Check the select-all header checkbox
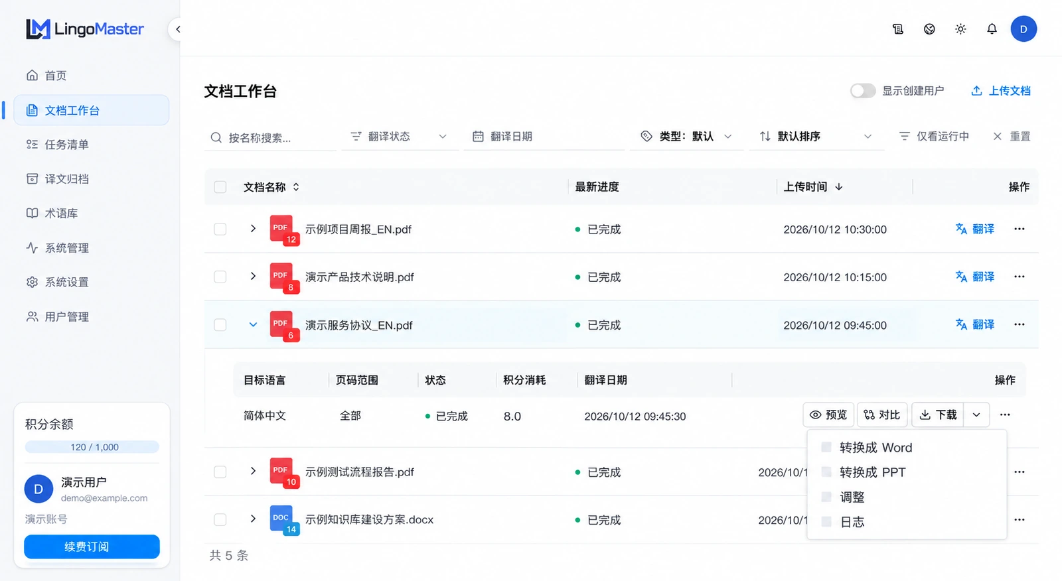Image resolution: width=1062 pixels, height=581 pixels. [x=220, y=187]
